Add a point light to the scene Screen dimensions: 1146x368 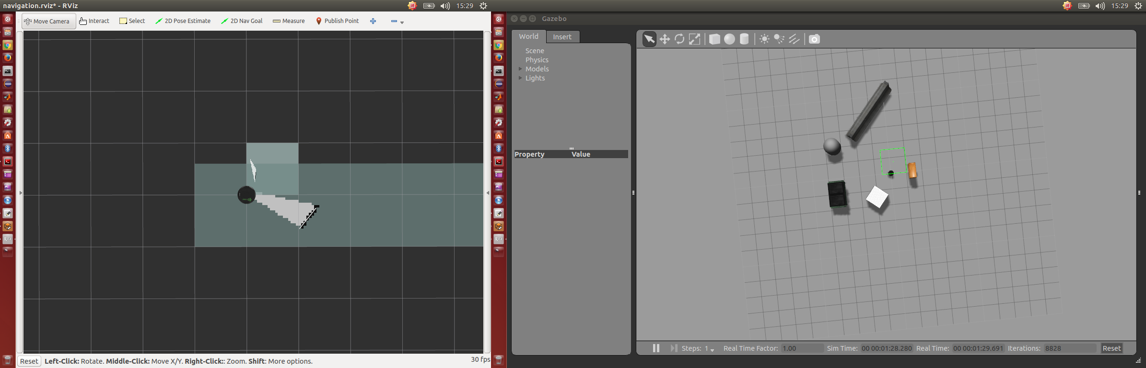click(764, 39)
